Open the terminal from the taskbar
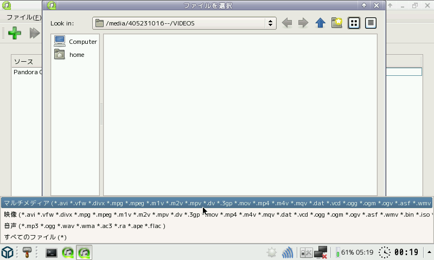 click(x=52, y=252)
